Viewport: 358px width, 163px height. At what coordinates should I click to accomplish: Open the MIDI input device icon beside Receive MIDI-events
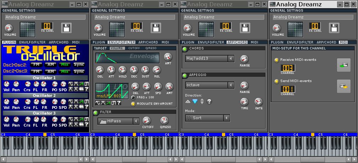344,65
